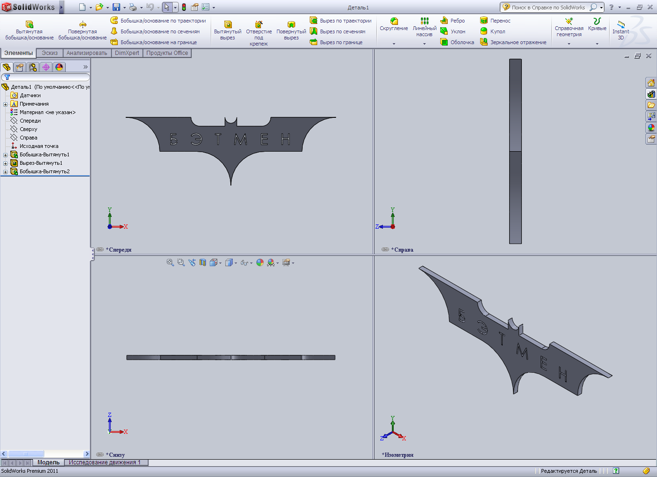The height and width of the screenshot is (477, 657).
Task: Click the Section View icon
Action: click(203, 262)
